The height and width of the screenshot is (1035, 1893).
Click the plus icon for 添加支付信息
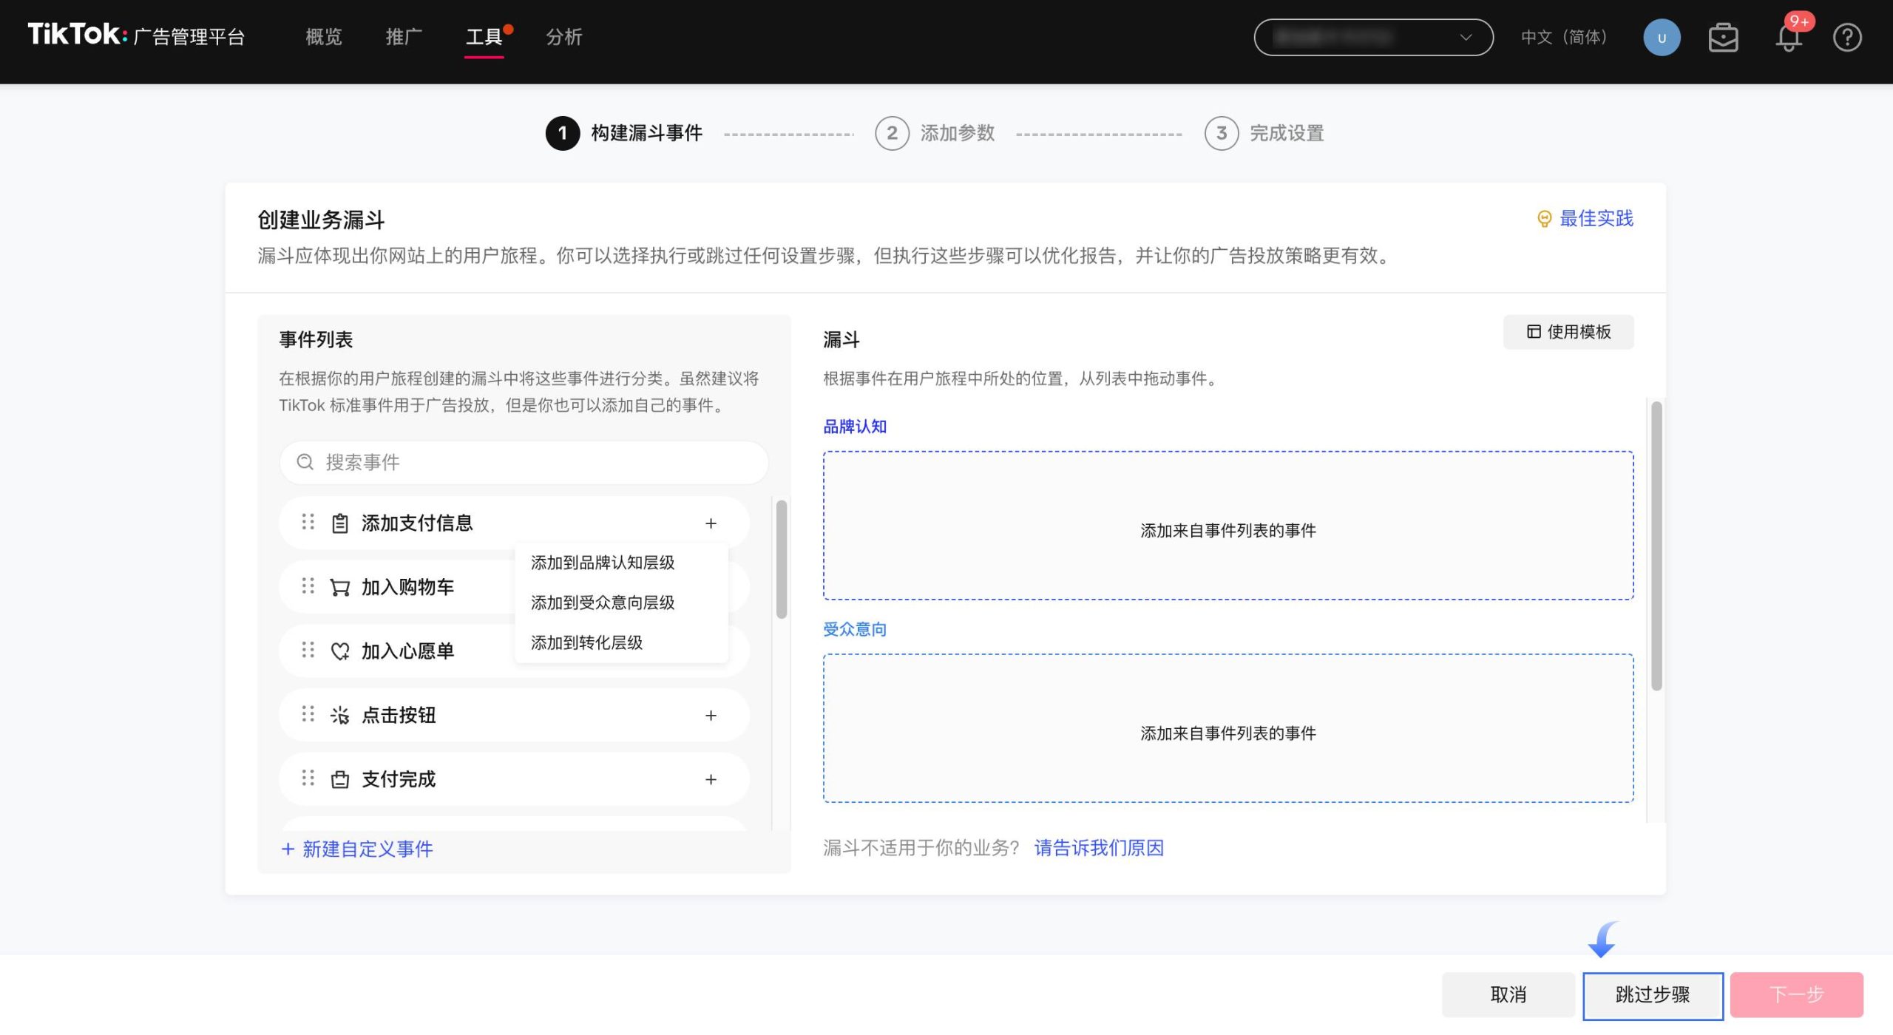point(711,523)
